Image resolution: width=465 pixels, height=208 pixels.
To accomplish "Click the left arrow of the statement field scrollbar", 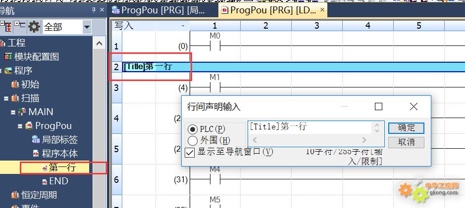I will (x=255, y=140).
